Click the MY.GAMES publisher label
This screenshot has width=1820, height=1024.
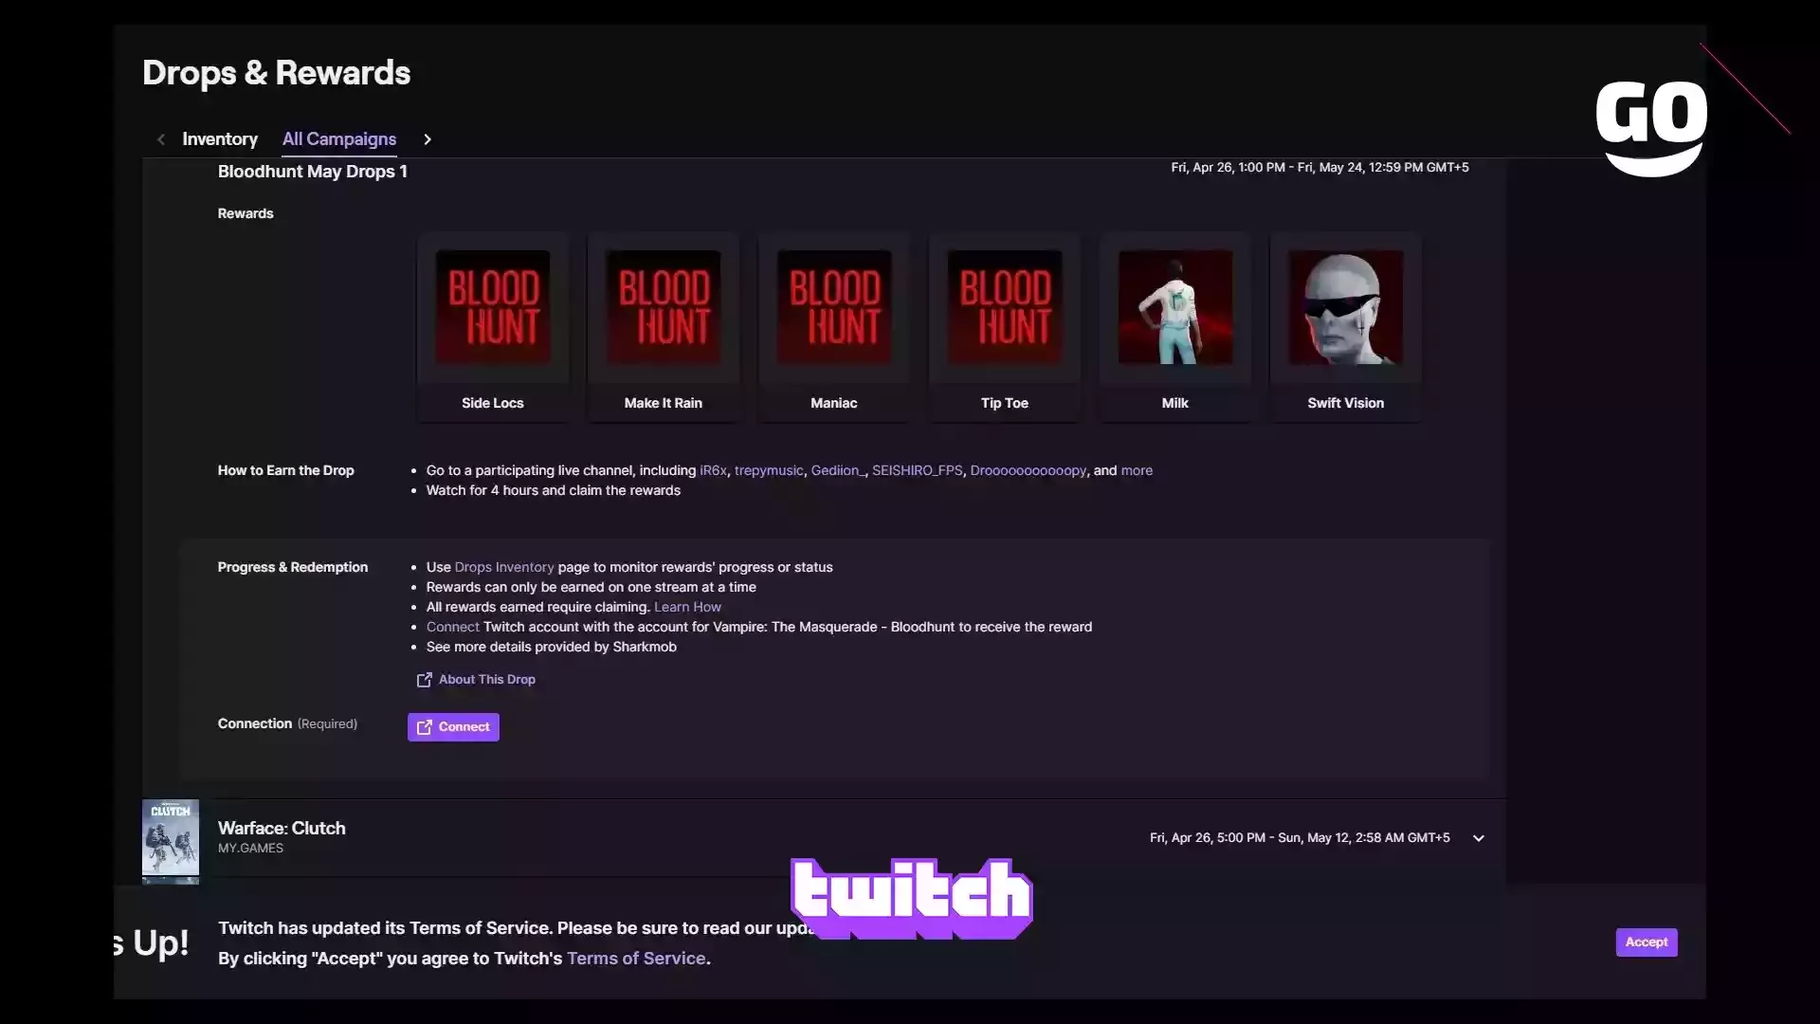[x=250, y=849]
